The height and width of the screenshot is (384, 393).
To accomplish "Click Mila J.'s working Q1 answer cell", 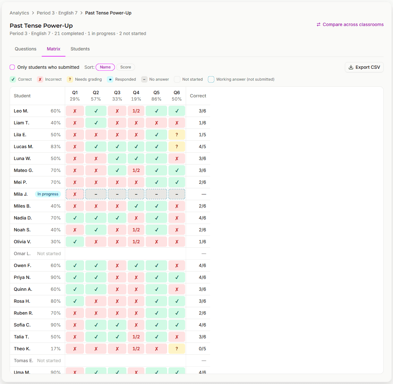I will coord(75,194).
